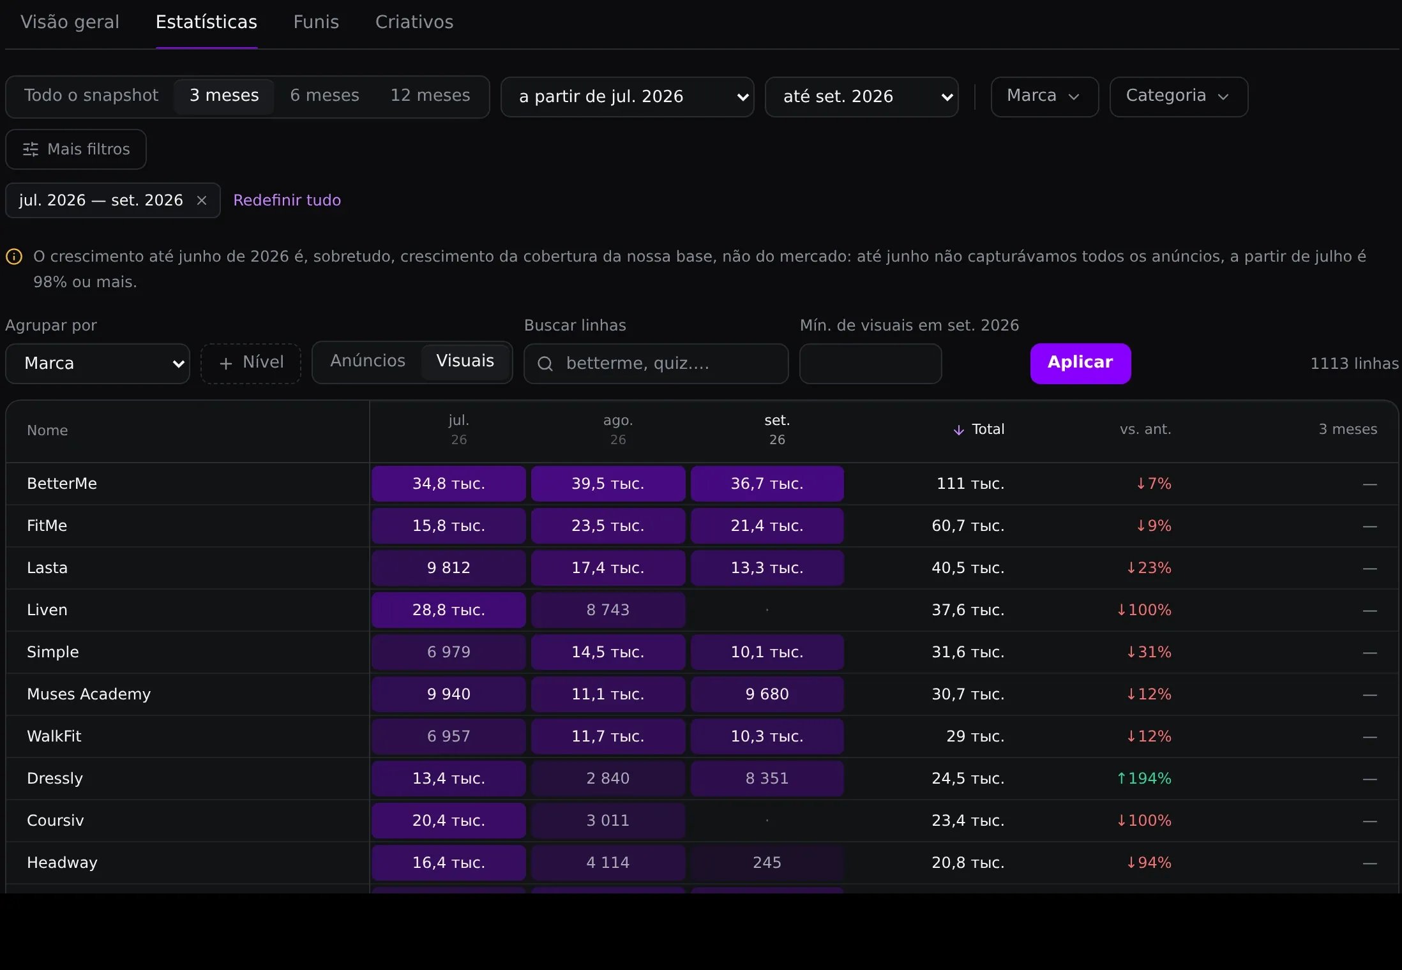Click Lasta's ago. cell 17,4 тыс.
The height and width of the screenshot is (970, 1402).
608,568
